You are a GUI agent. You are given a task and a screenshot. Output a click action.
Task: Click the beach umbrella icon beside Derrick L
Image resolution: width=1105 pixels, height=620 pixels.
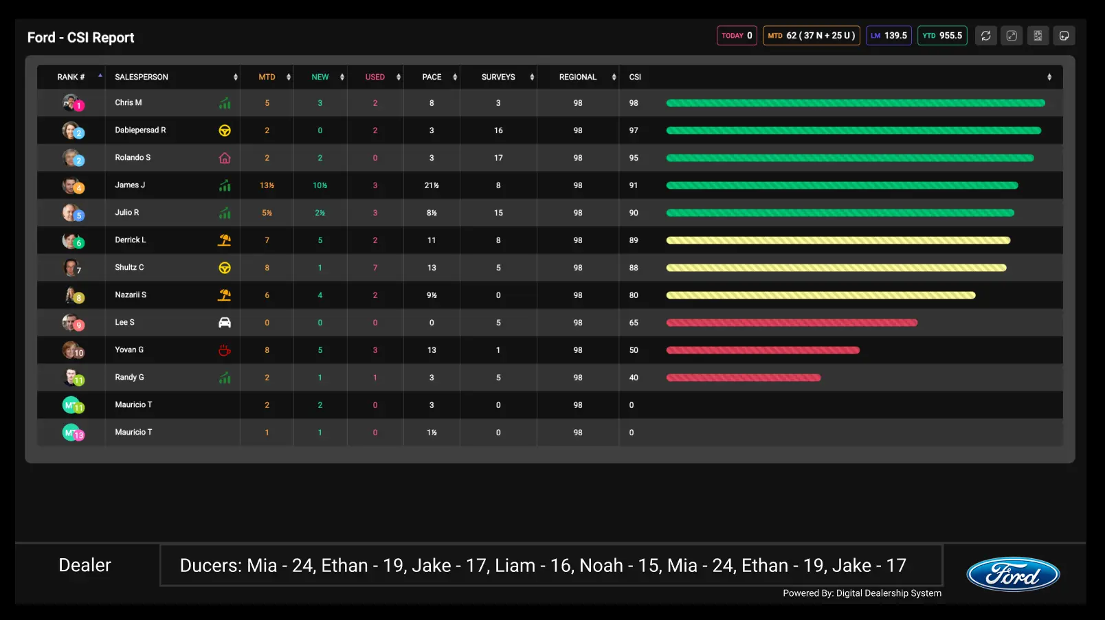pos(225,240)
